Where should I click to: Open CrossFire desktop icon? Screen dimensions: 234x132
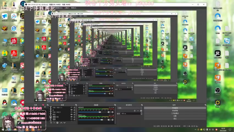click(5, 30)
